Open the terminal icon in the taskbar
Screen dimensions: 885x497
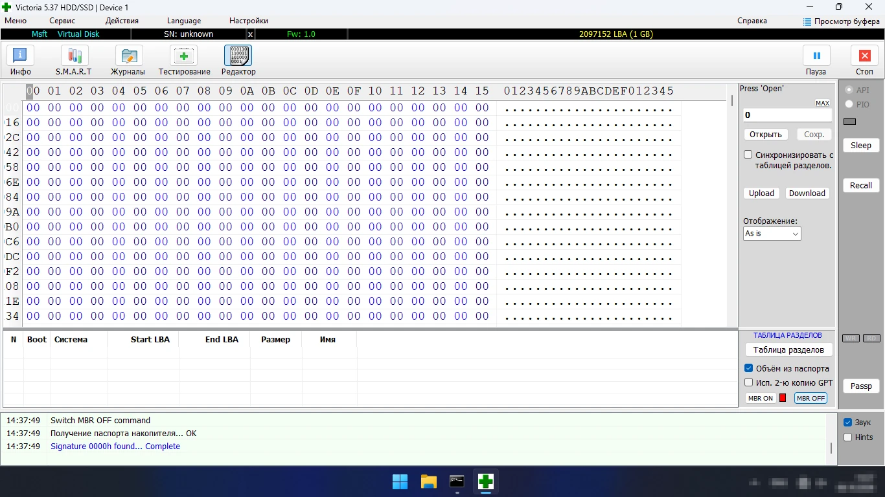(x=457, y=481)
